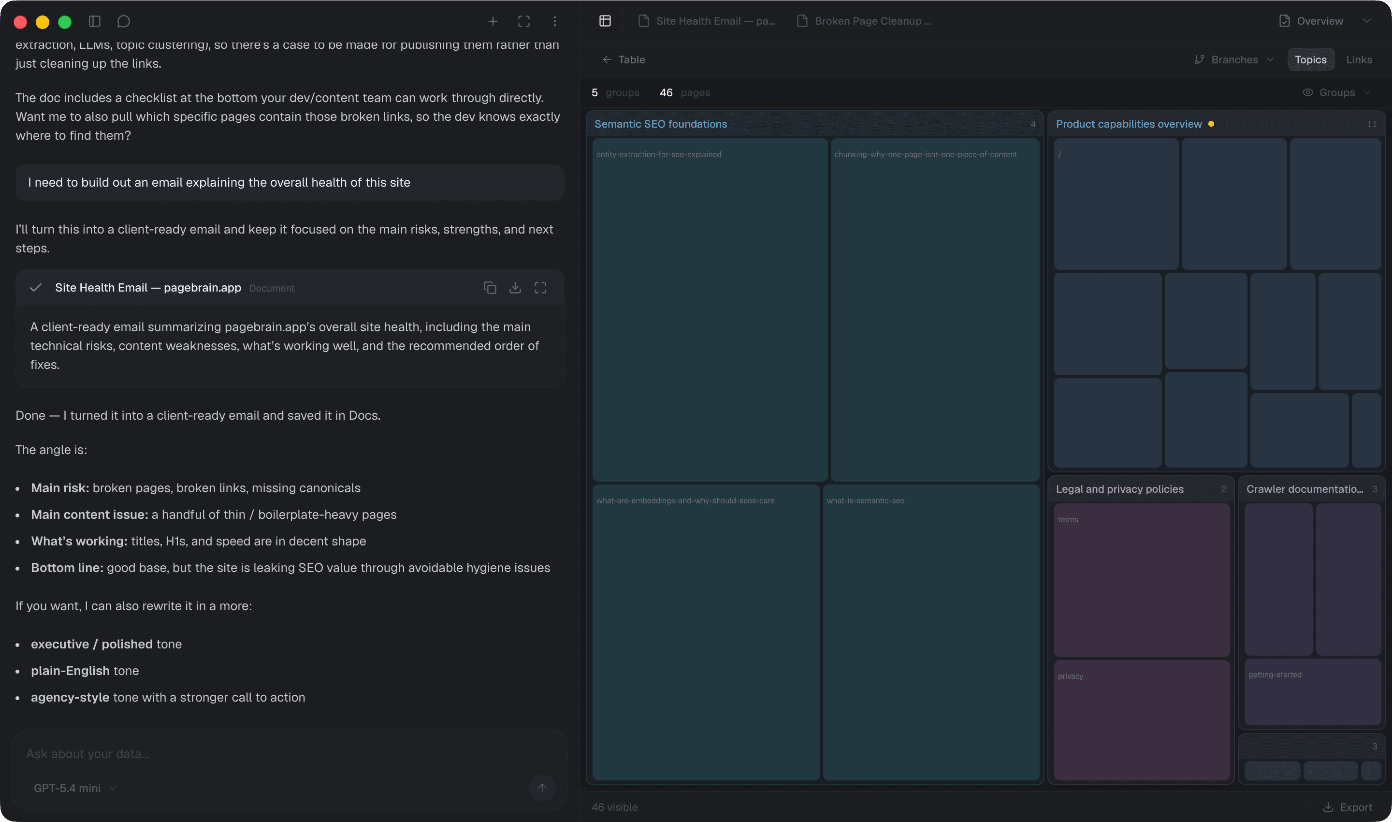Open the Site Health Email document card title
1392x822 pixels.
(x=148, y=288)
